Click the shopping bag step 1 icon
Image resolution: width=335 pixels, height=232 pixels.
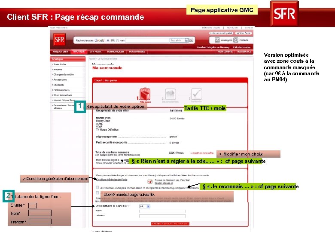(145, 94)
